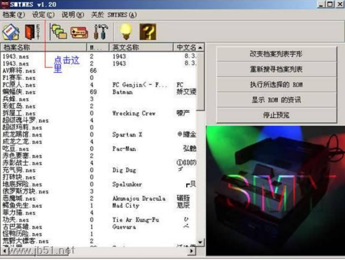Click the open ROM disk icon
The width and height of the screenshot is (345, 260).
10,32
